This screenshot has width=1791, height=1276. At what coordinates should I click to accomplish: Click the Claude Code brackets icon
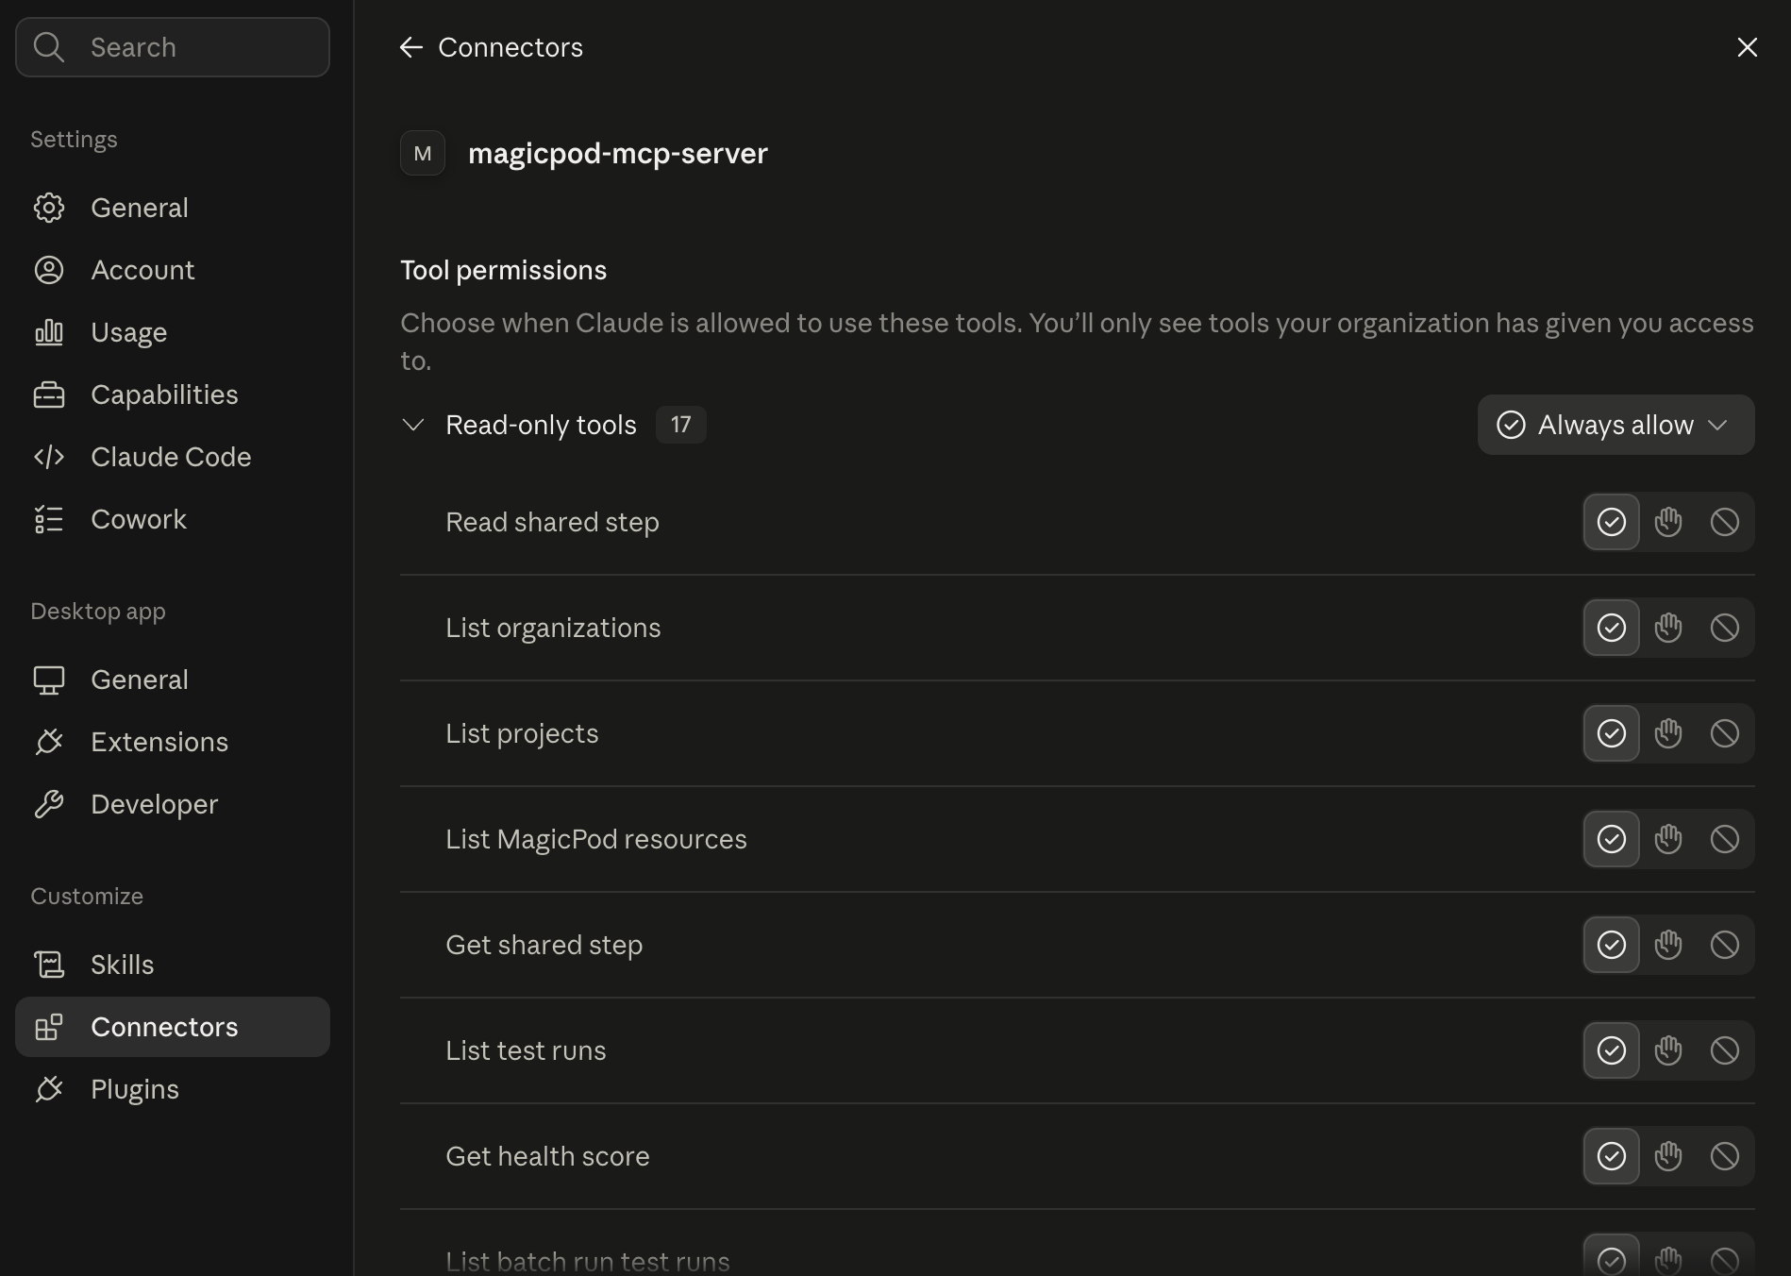pyautogui.click(x=49, y=457)
